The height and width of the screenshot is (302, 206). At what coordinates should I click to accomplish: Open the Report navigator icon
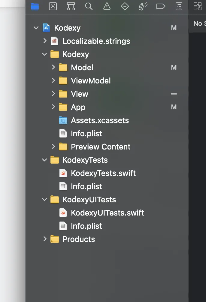tap(179, 6)
